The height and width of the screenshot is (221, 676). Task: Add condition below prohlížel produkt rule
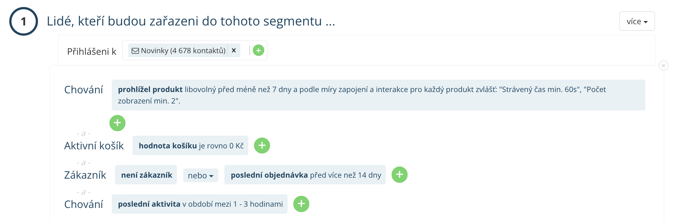coord(117,123)
